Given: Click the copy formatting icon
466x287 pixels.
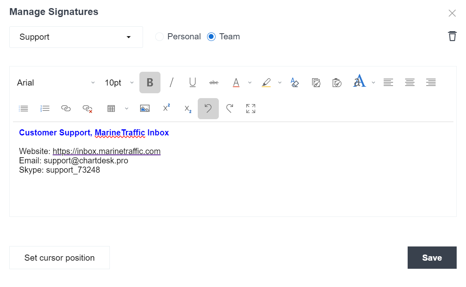Looking at the screenshot, I should (x=316, y=82).
